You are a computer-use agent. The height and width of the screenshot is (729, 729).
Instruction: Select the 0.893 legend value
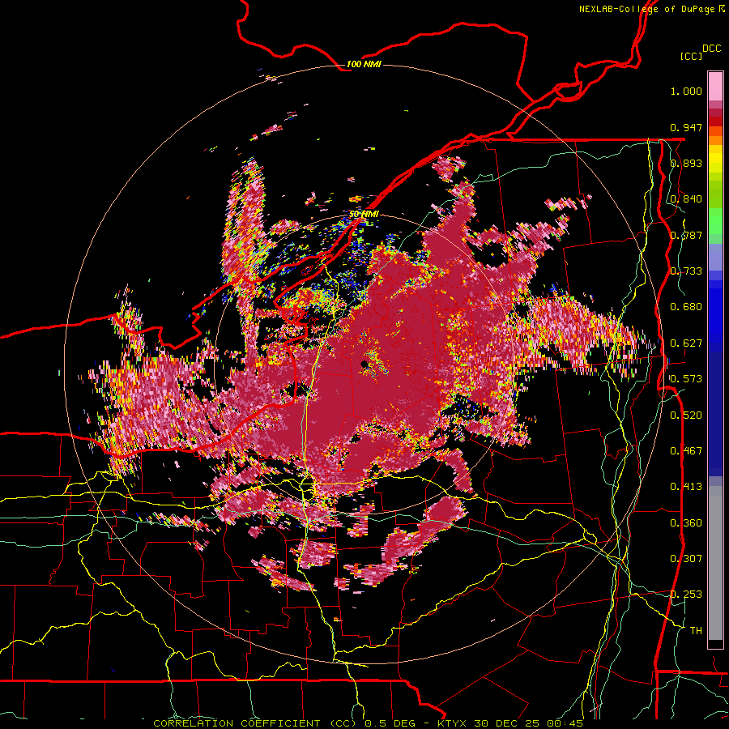(686, 163)
